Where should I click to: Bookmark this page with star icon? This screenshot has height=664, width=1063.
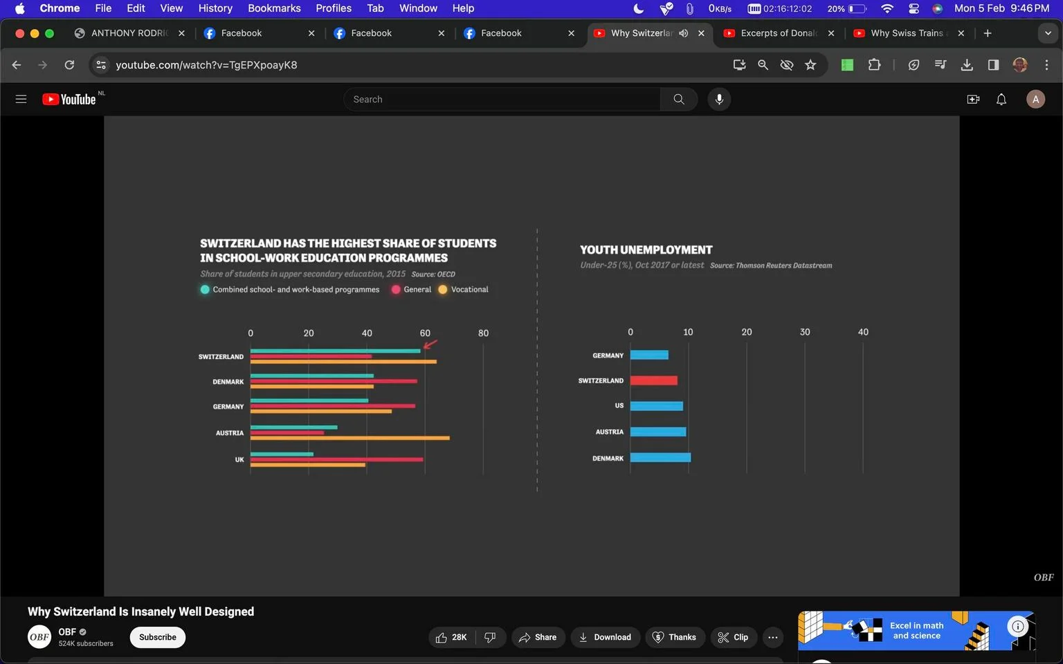coord(810,64)
